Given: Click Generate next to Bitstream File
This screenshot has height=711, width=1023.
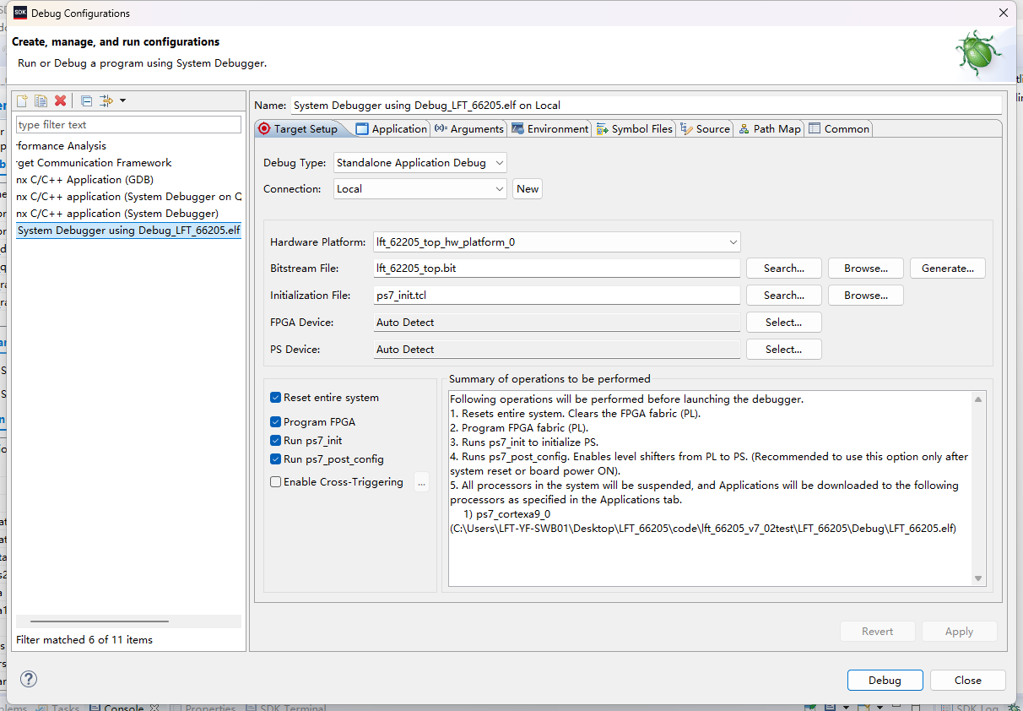Looking at the screenshot, I should (947, 269).
